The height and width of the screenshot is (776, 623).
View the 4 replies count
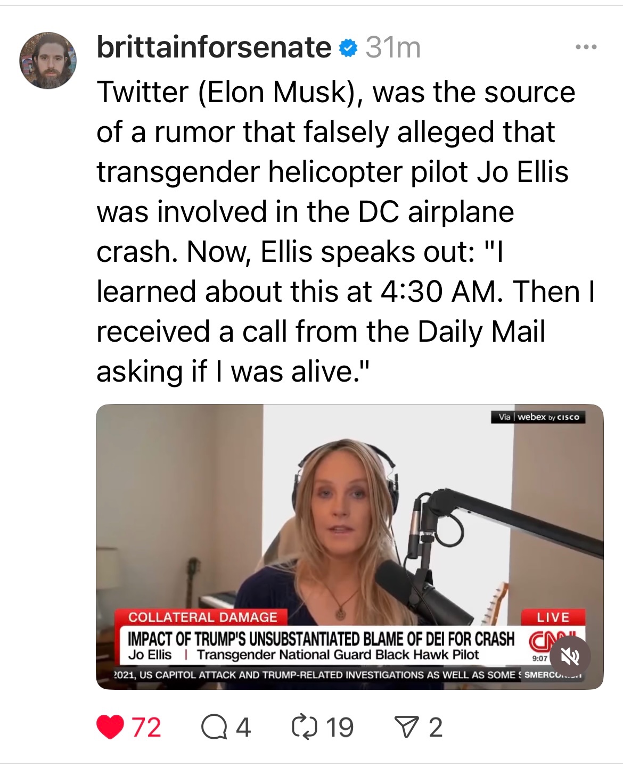click(243, 727)
